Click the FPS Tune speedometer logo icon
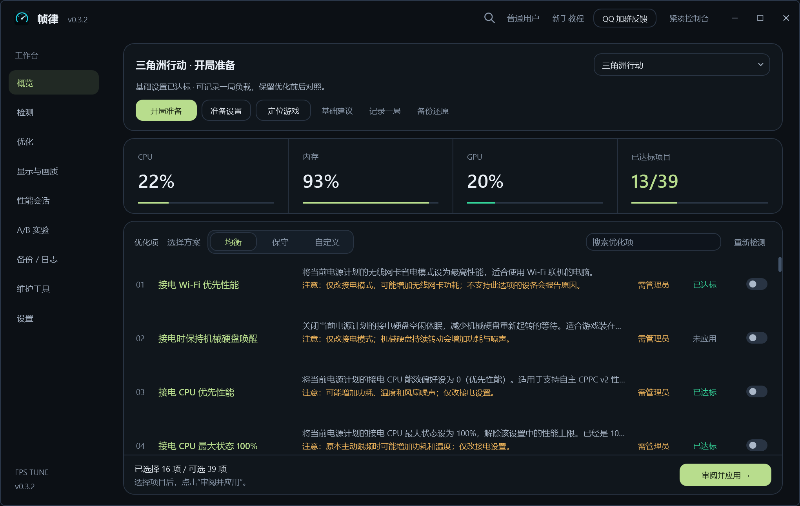This screenshot has width=800, height=506. (x=22, y=18)
